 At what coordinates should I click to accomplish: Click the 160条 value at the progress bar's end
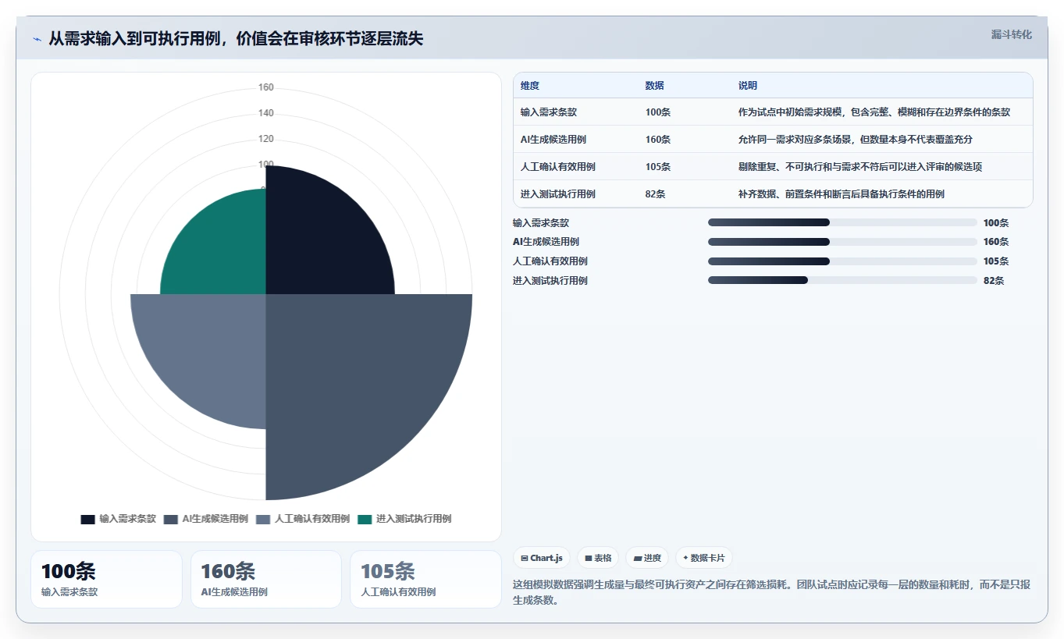(x=996, y=242)
